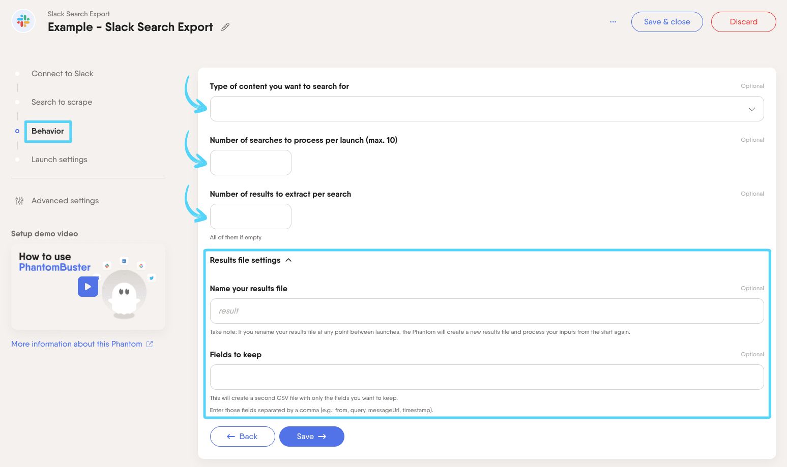Focus the results per search field
Image resolution: width=787 pixels, height=467 pixels.
(x=251, y=216)
